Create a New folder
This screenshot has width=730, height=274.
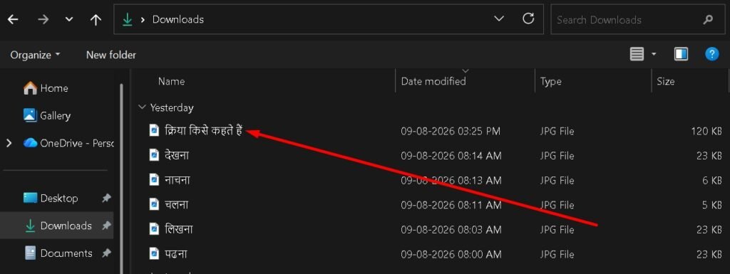111,55
